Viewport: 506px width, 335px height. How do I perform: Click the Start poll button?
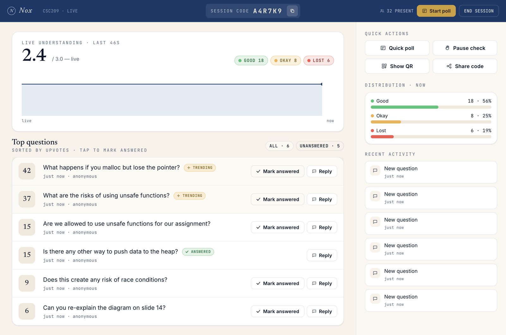(x=436, y=11)
